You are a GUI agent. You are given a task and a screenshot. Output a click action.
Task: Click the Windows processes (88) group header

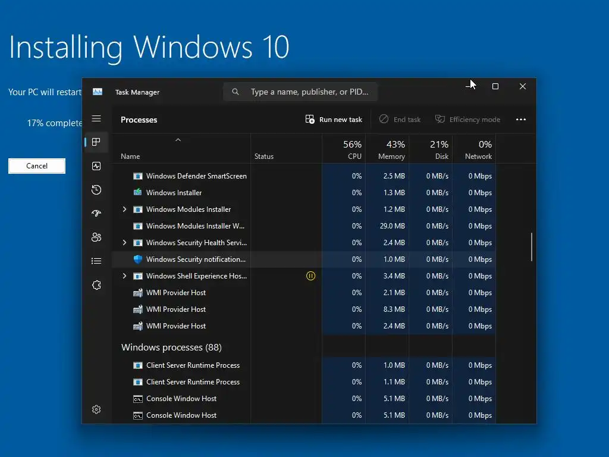click(171, 347)
